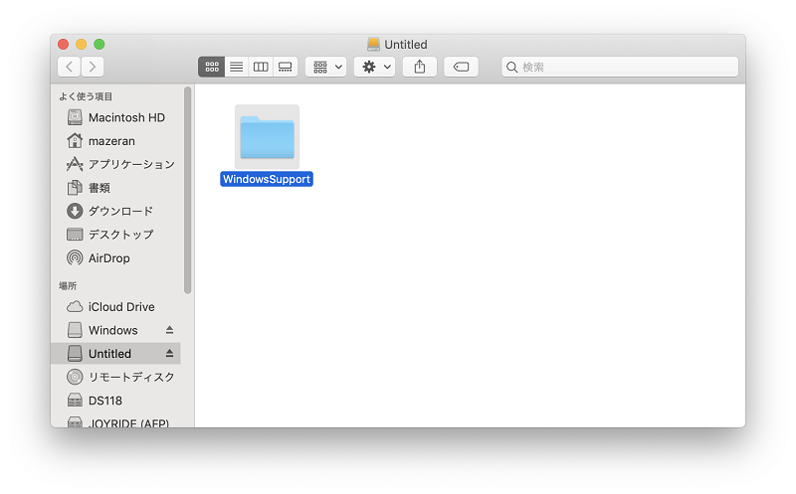
Task: Open the group-by arrangement dropdown
Action: click(326, 67)
